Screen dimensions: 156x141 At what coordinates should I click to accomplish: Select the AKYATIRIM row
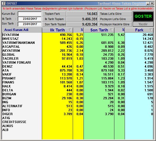point(77,51)
